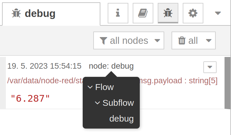
Task: Click the Subflow entry in popup
Action: coord(118,103)
